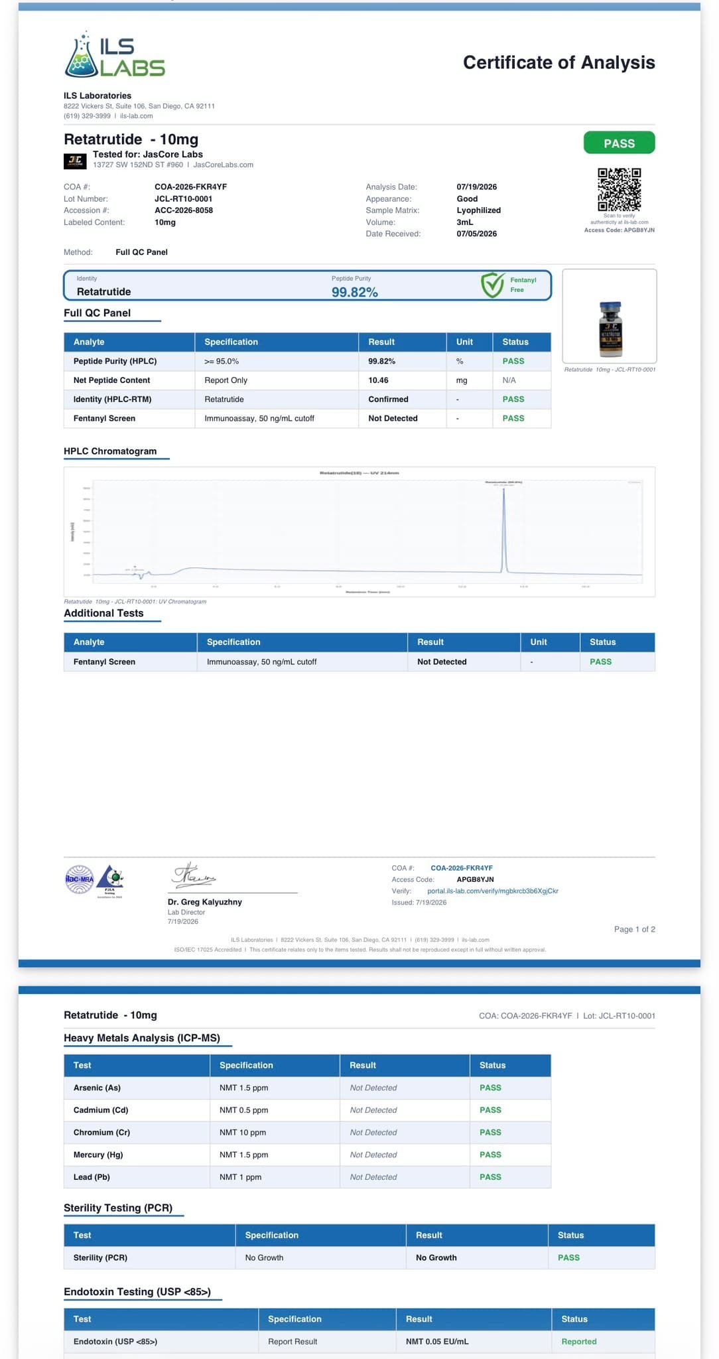This screenshot has width=719, height=1359.
Task: Click the 'Confirmed' result for Identity (HPLC-RTM)
Action: click(388, 399)
